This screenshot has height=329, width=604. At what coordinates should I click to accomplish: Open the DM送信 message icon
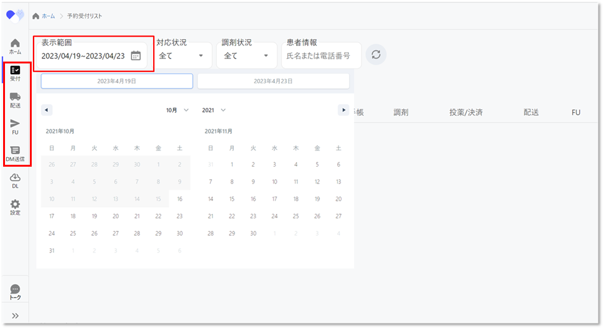point(16,152)
